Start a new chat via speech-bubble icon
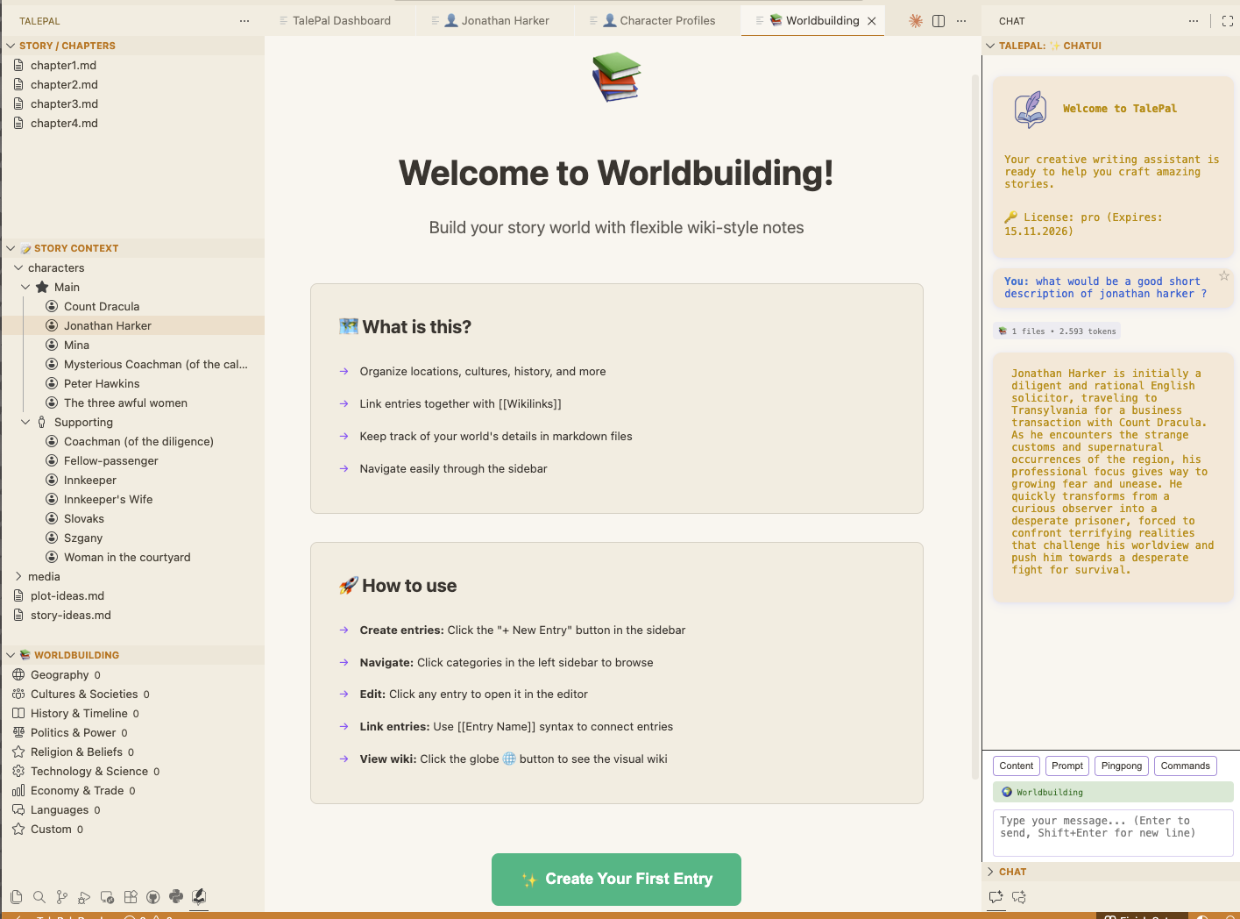This screenshot has width=1240, height=919. tap(996, 897)
